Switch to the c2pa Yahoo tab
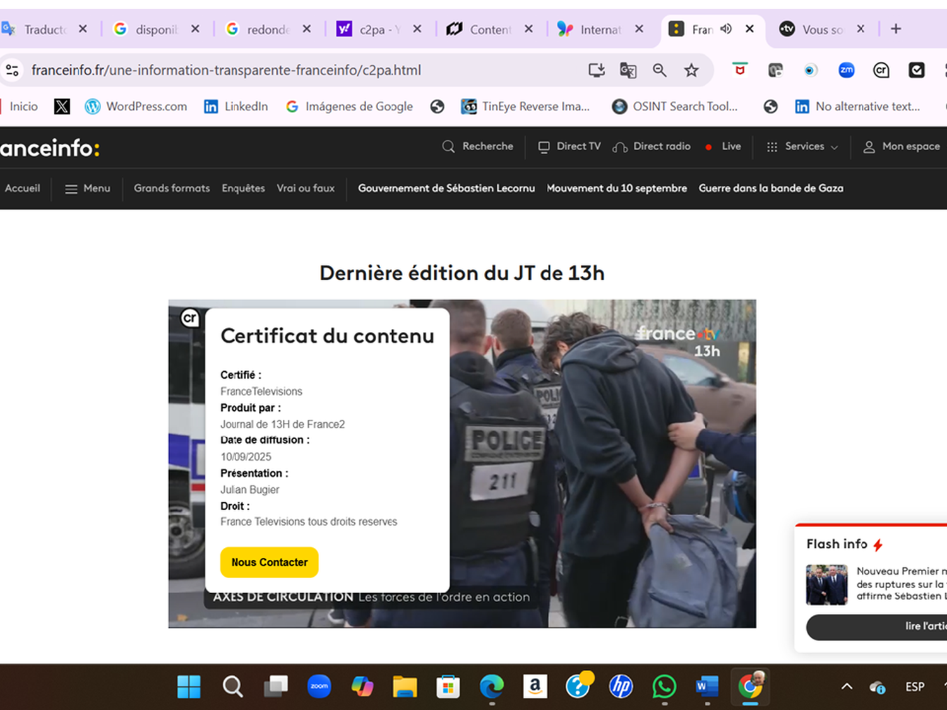Viewport: 947px width, 710px height. [379, 29]
